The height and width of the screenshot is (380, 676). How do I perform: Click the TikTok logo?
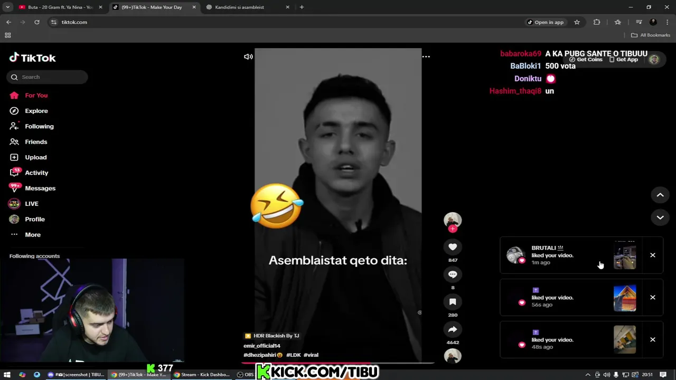click(32, 58)
